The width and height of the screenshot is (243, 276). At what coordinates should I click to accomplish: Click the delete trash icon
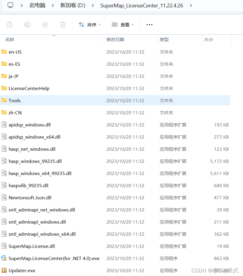pos(63,25)
